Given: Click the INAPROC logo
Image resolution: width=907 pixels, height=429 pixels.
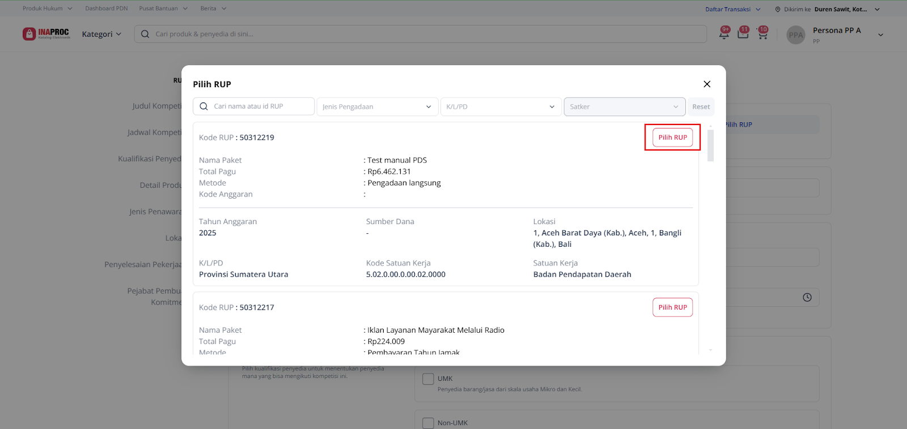Looking at the screenshot, I should coord(46,34).
